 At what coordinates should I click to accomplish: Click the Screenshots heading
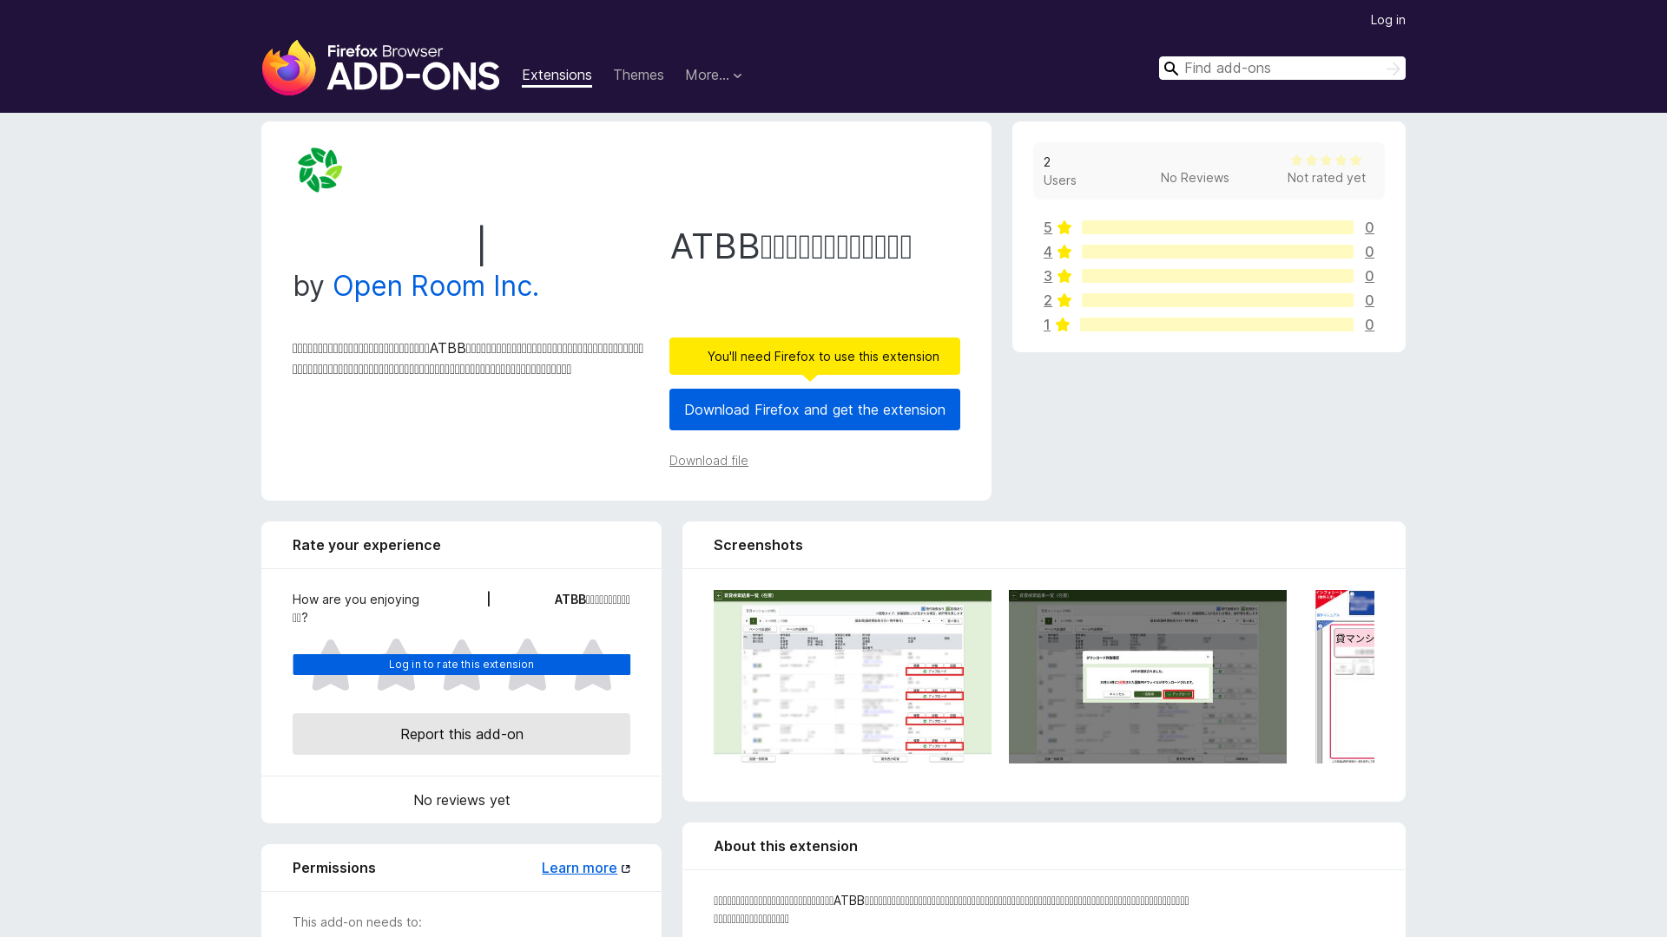click(758, 545)
